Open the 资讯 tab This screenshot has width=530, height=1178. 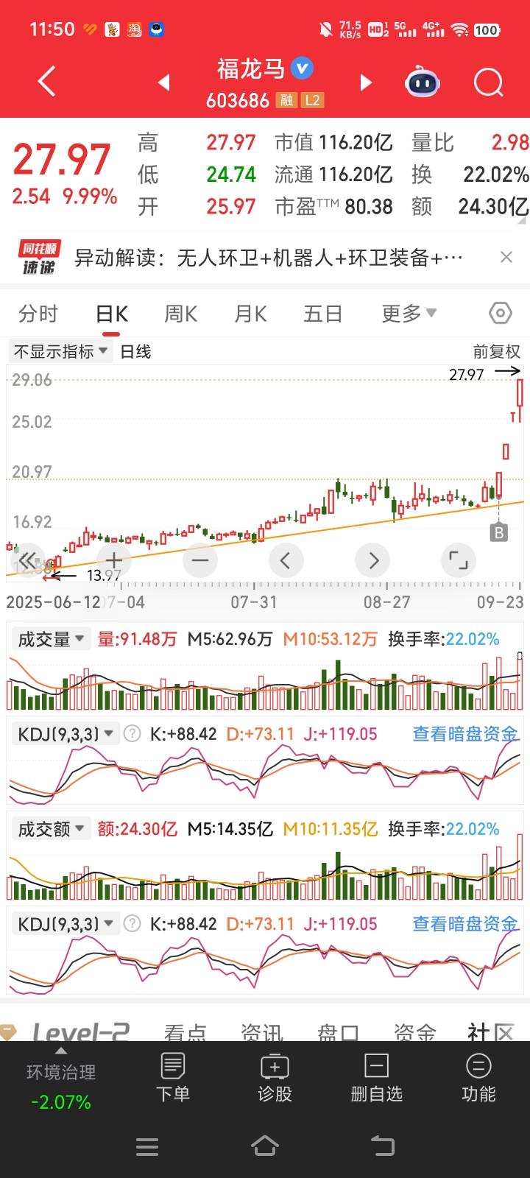tap(262, 1032)
